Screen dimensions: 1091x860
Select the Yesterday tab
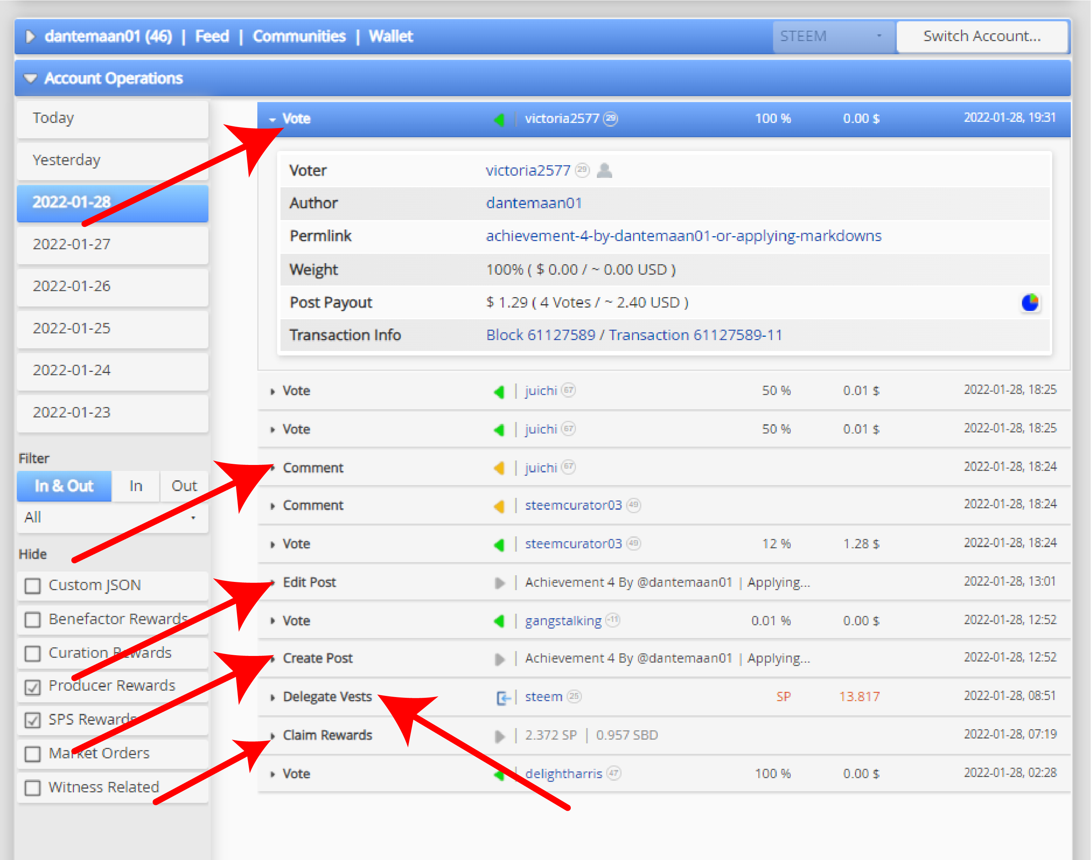click(x=113, y=161)
